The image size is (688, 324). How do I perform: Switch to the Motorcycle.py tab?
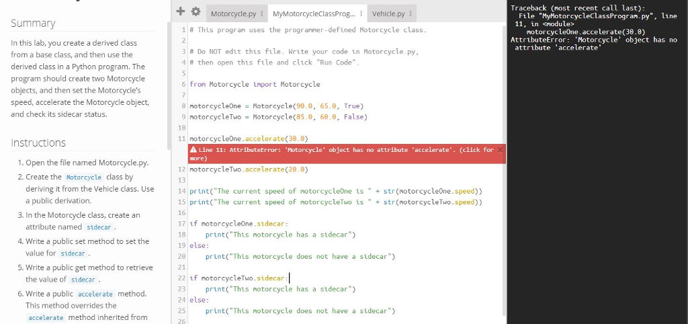232,14
